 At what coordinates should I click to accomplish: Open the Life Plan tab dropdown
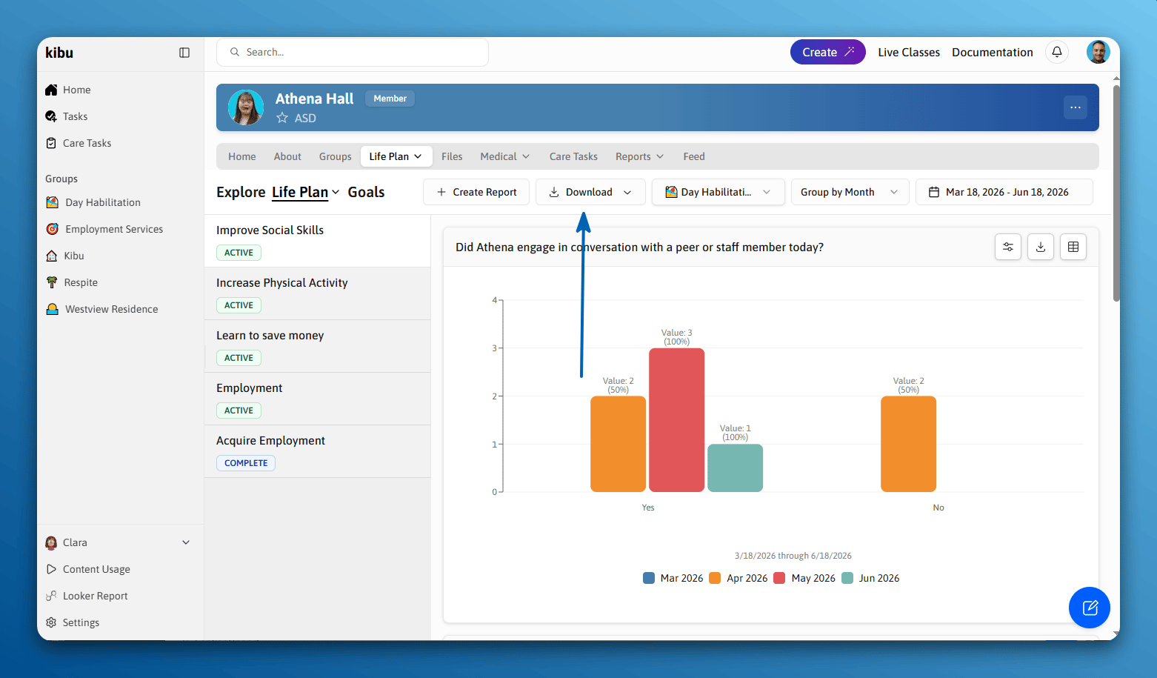point(396,156)
